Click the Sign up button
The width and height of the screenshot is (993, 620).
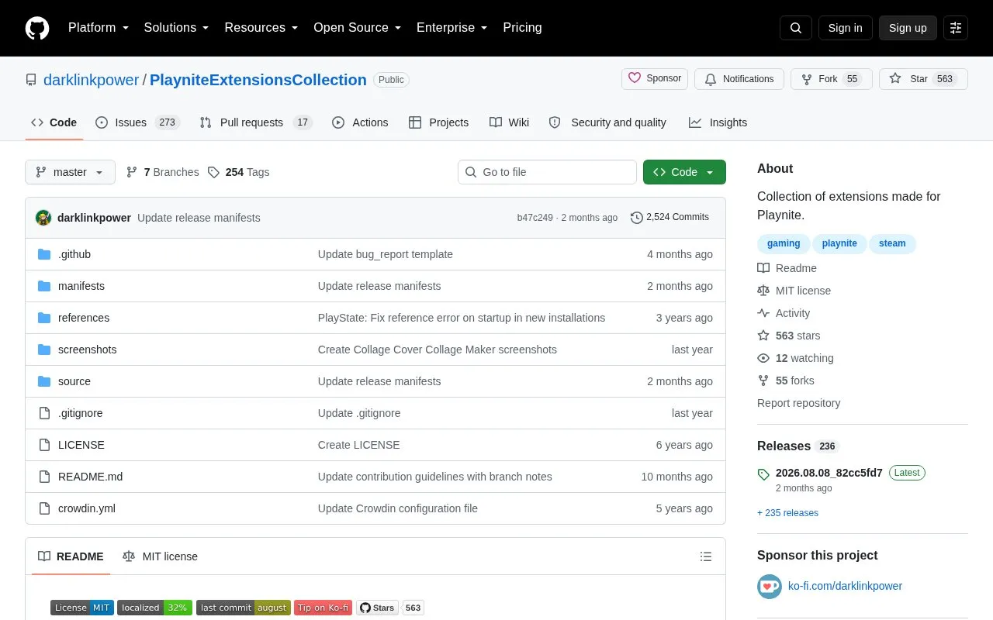click(x=908, y=28)
